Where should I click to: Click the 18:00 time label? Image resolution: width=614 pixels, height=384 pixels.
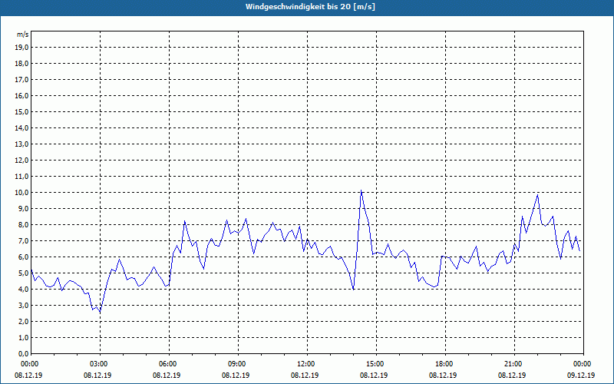pos(445,364)
